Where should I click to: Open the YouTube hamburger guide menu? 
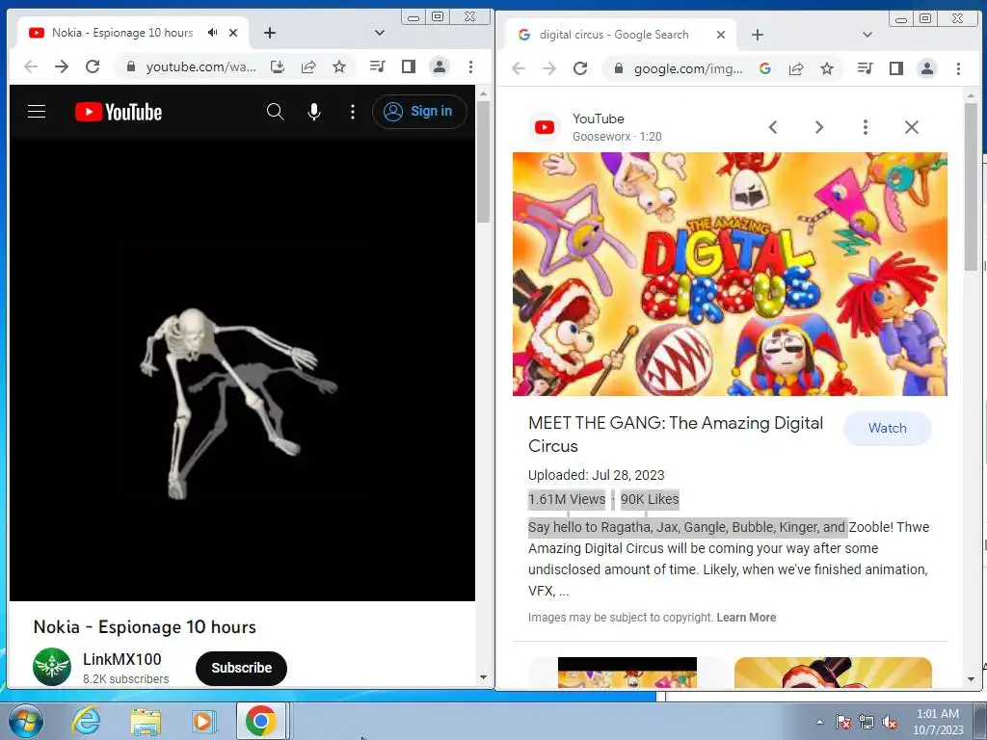click(x=37, y=112)
